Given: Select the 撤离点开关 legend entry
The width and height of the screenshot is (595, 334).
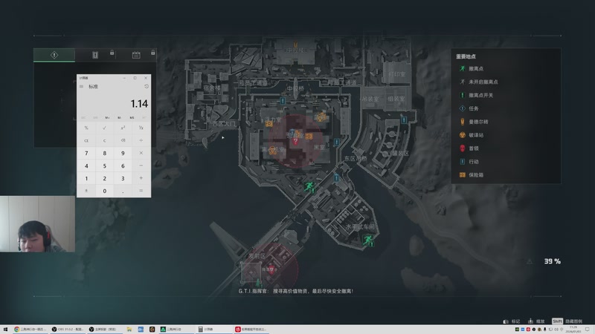Looking at the screenshot, I should point(477,95).
